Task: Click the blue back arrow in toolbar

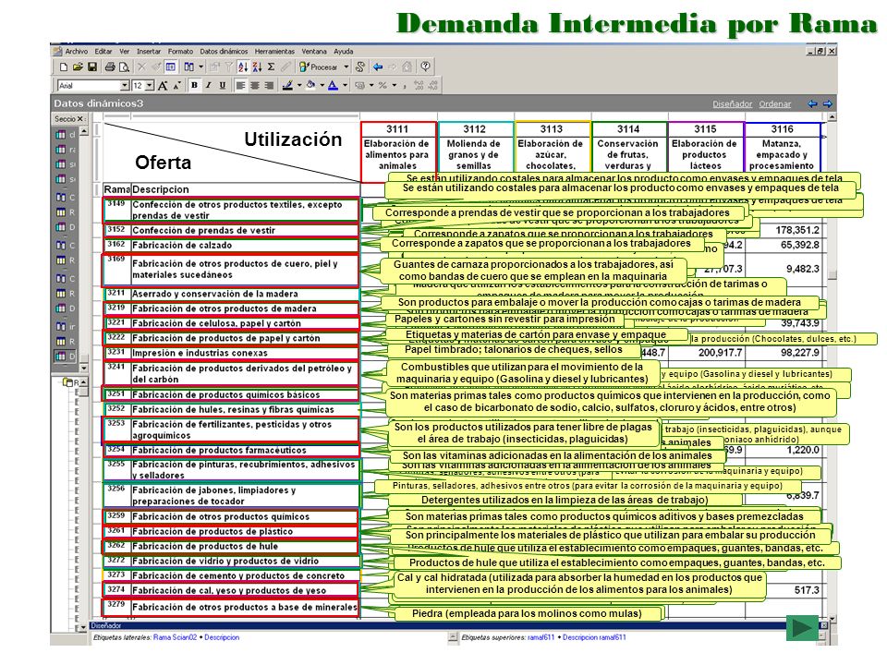Action: pyautogui.click(x=378, y=66)
